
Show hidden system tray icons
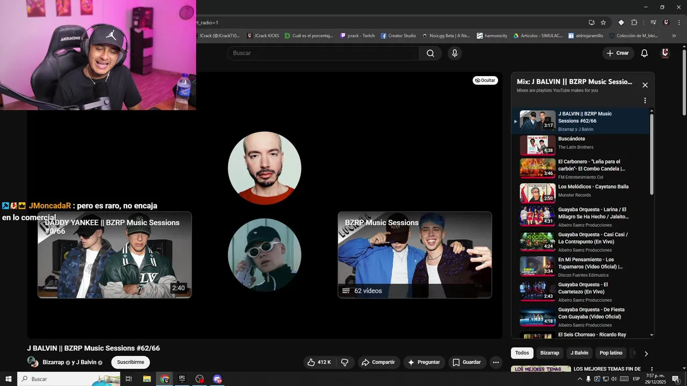point(580,379)
